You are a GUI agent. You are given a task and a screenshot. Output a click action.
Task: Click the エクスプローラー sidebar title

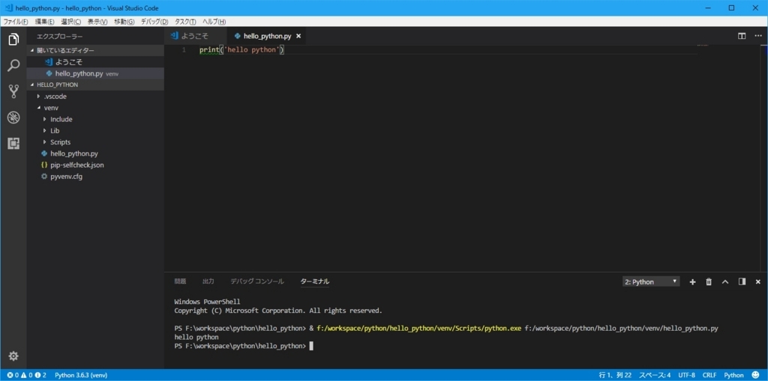60,37
